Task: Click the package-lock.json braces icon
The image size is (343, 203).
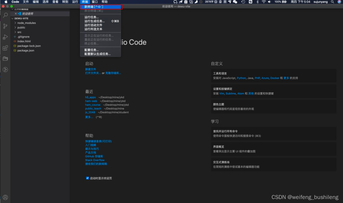Action: tap(15, 46)
